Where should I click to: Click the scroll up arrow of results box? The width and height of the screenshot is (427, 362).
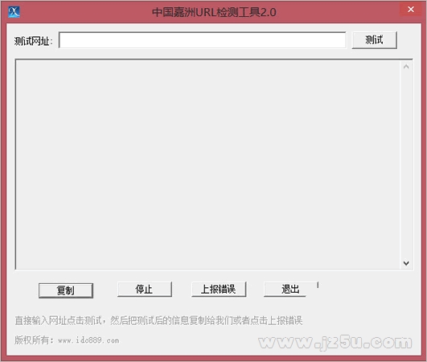click(406, 67)
